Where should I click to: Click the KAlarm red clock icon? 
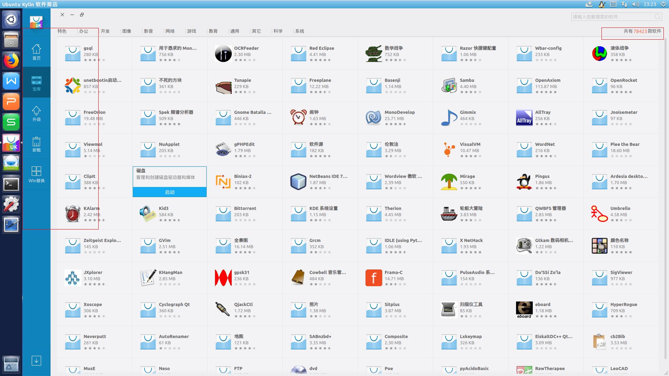pos(72,214)
